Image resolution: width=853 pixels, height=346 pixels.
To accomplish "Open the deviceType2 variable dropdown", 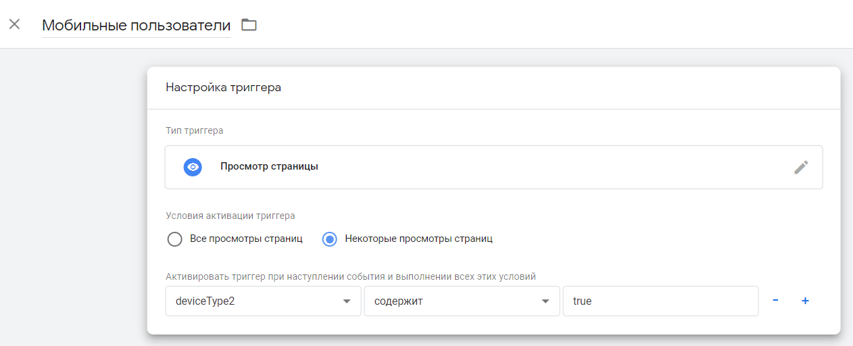I will (x=263, y=301).
